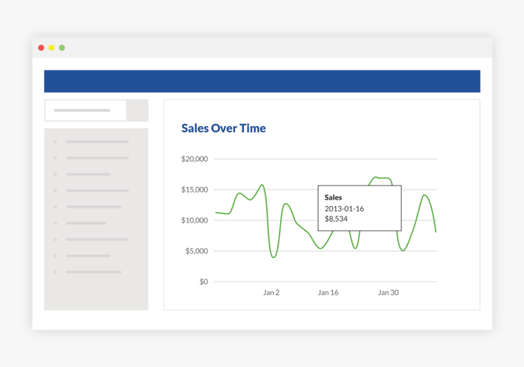Toggle the yellow traffic light window control

coord(51,47)
